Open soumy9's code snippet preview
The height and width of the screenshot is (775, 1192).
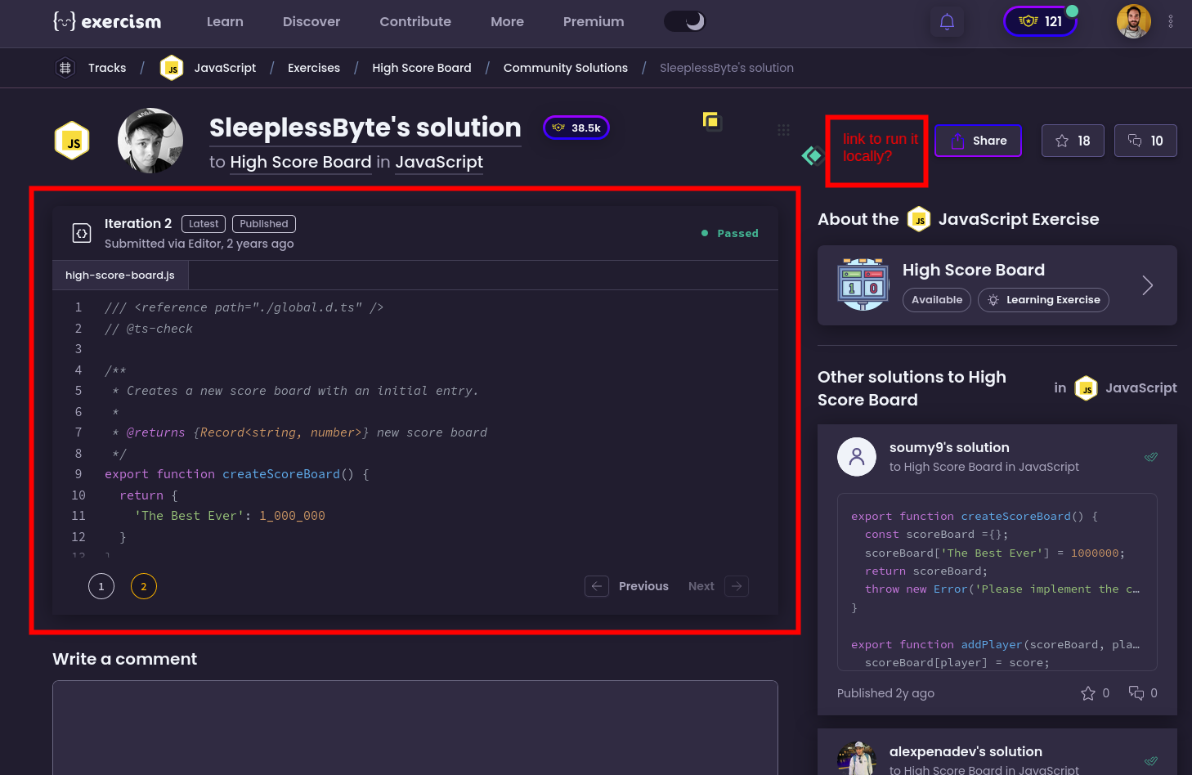pyautogui.click(x=997, y=581)
